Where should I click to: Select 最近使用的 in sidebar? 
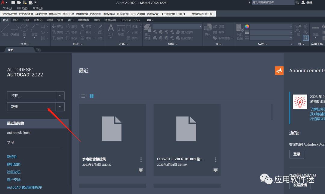click(x=34, y=123)
